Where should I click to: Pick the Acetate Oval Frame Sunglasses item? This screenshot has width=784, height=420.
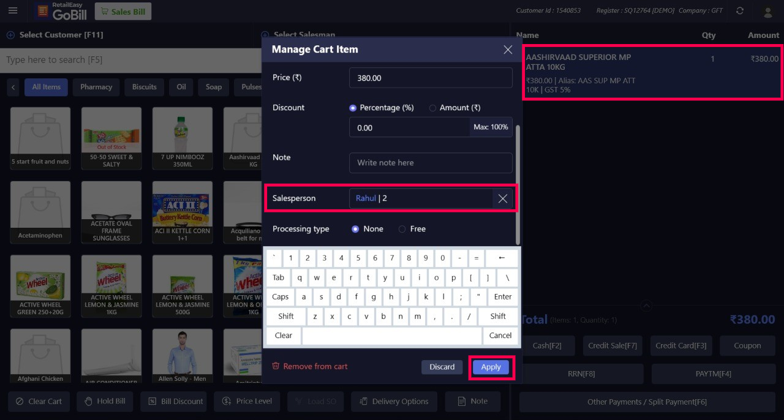tap(111, 212)
